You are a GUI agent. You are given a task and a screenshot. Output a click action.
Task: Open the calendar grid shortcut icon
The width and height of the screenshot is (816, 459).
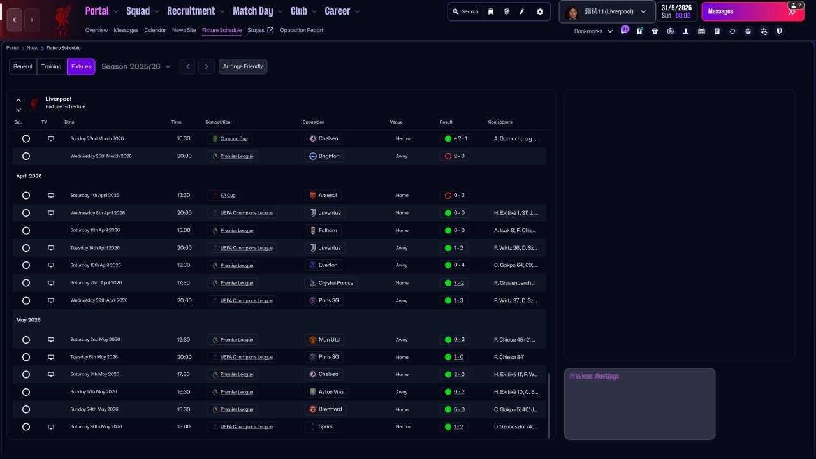pyautogui.click(x=701, y=31)
